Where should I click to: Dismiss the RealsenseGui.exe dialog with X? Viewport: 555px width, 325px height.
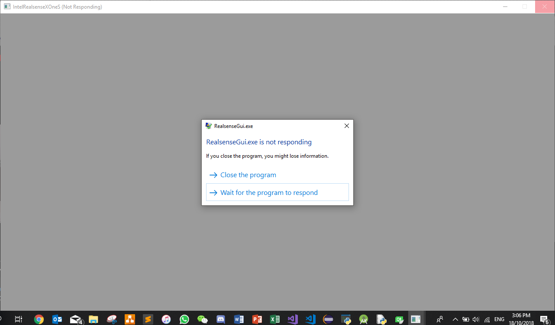[x=346, y=126]
